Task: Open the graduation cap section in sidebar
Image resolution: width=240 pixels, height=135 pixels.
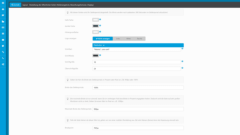Action: tap(3, 15)
